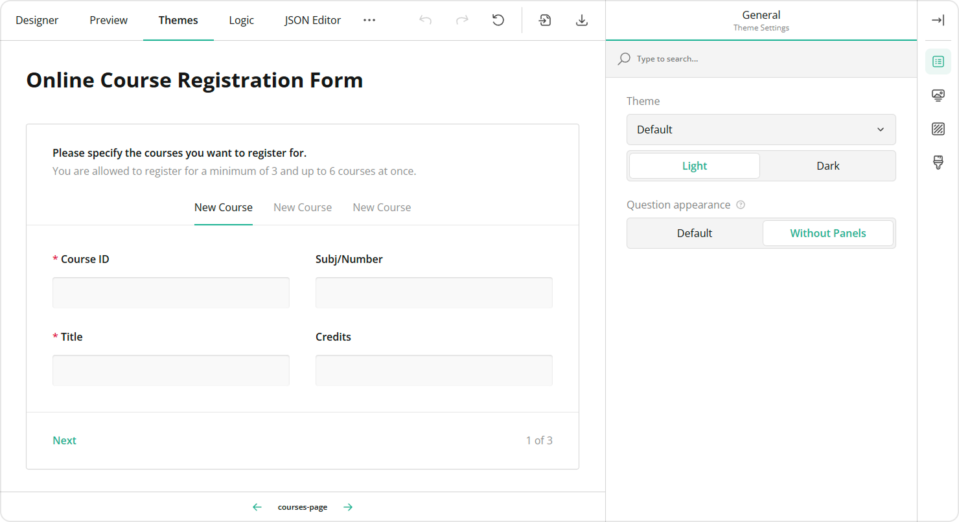Open the Appearance paintbrush sidebar icon
The image size is (959, 522).
coord(938,162)
